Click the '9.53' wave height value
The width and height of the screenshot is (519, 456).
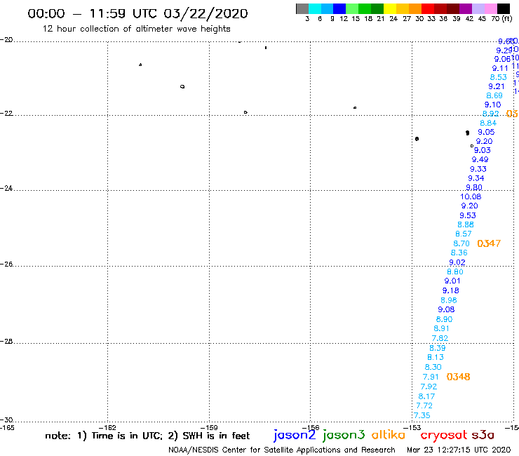[467, 215]
